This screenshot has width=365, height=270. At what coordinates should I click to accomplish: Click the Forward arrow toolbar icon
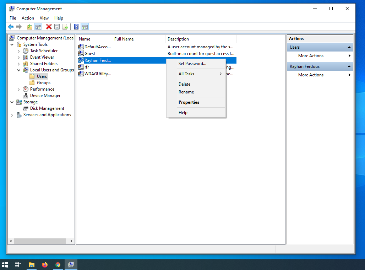click(19, 27)
